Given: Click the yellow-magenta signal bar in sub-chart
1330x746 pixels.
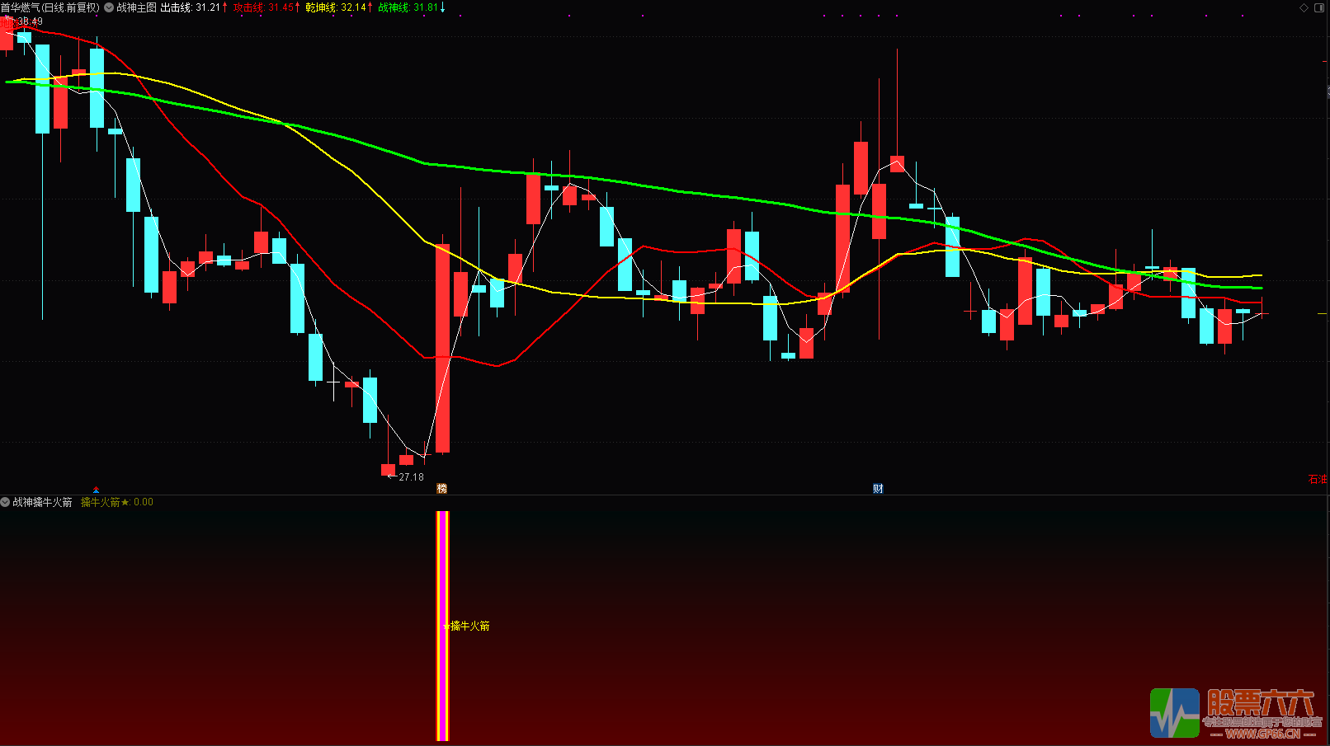Looking at the screenshot, I should coord(442,626).
